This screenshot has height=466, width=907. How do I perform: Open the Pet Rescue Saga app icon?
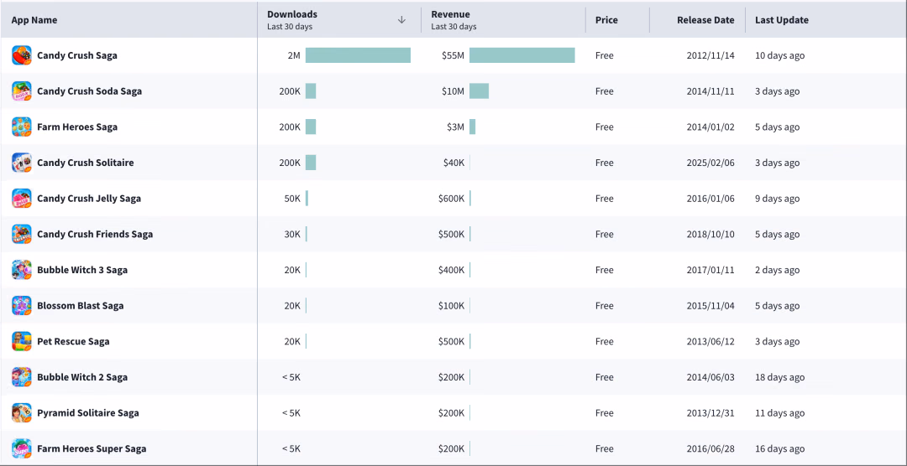(21, 341)
